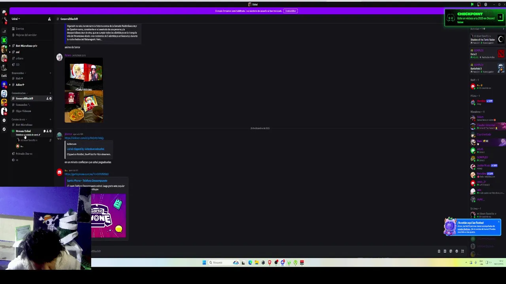Click Checkpoint banner arrow button
Viewport: 506px width, 284px height.
coord(500,17)
